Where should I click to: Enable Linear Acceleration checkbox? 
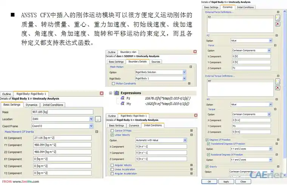point(112,170)
